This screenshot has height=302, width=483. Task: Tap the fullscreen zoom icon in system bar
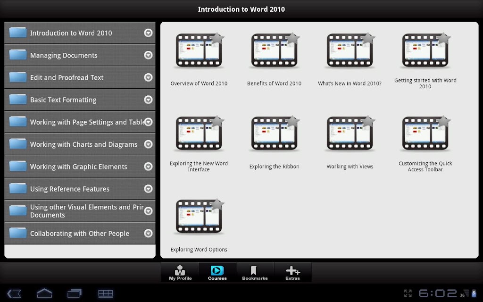pos(408,294)
